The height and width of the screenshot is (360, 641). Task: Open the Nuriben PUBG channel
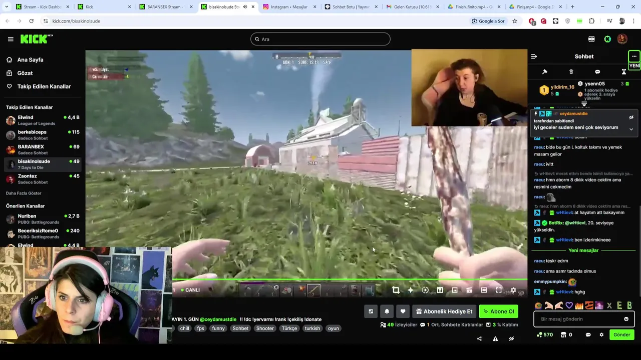click(x=43, y=219)
